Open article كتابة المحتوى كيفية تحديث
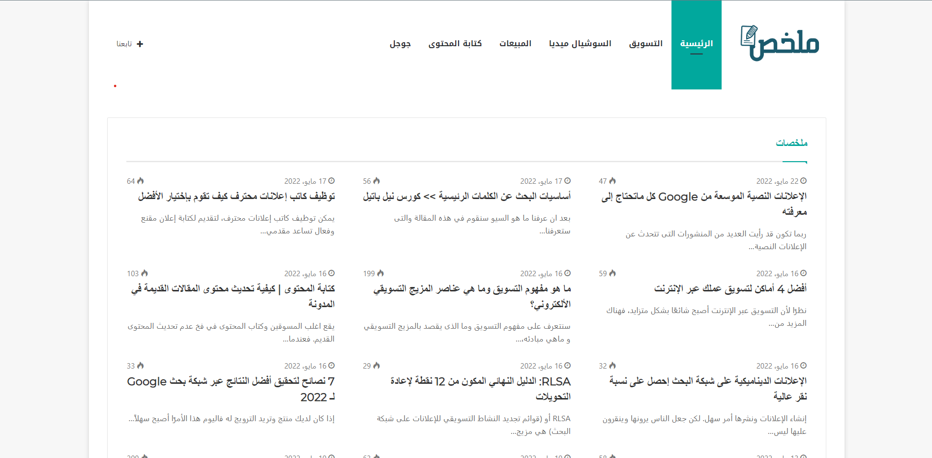Image resolution: width=932 pixels, height=458 pixels. tap(233, 296)
